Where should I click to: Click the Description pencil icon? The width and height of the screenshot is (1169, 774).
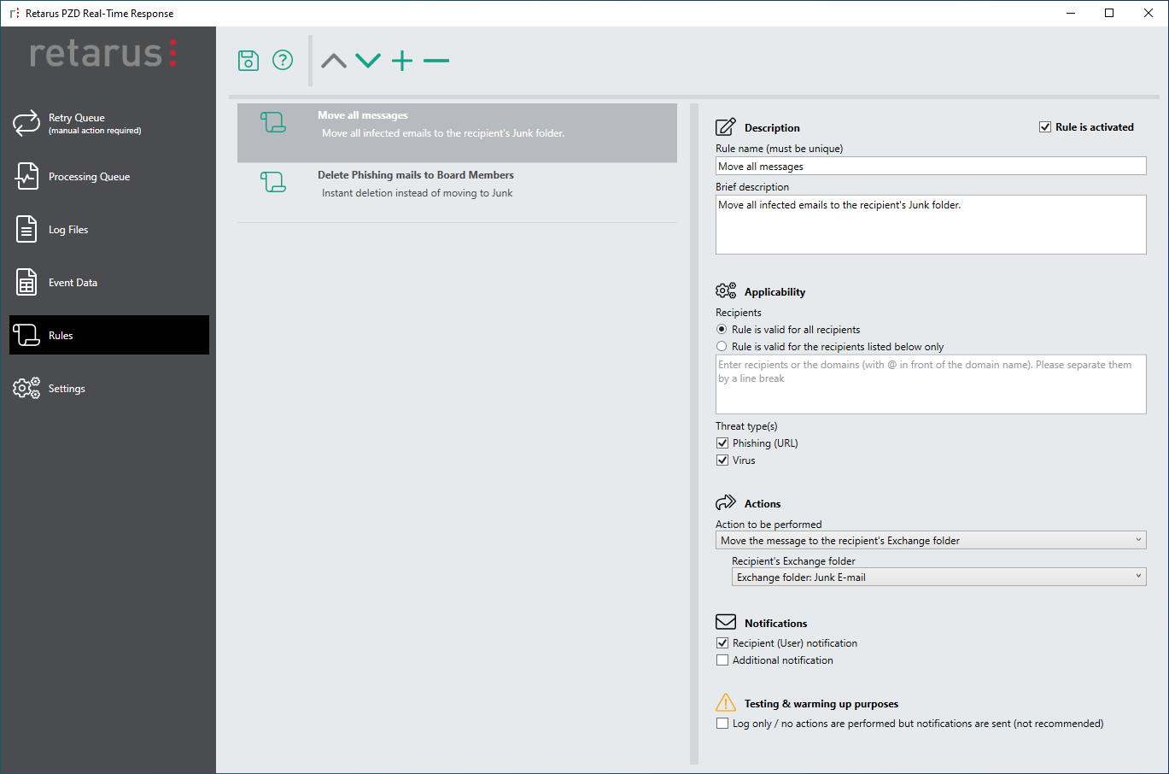726,127
